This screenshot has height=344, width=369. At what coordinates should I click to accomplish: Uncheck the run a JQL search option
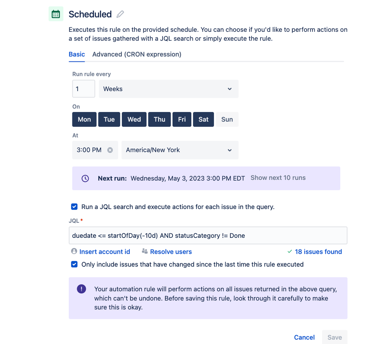pos(74,207)
